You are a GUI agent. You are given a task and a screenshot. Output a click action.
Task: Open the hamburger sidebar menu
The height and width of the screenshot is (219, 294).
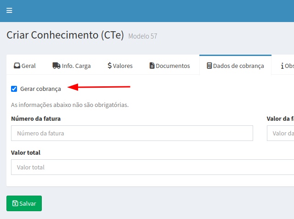click(x=10, y=11)
